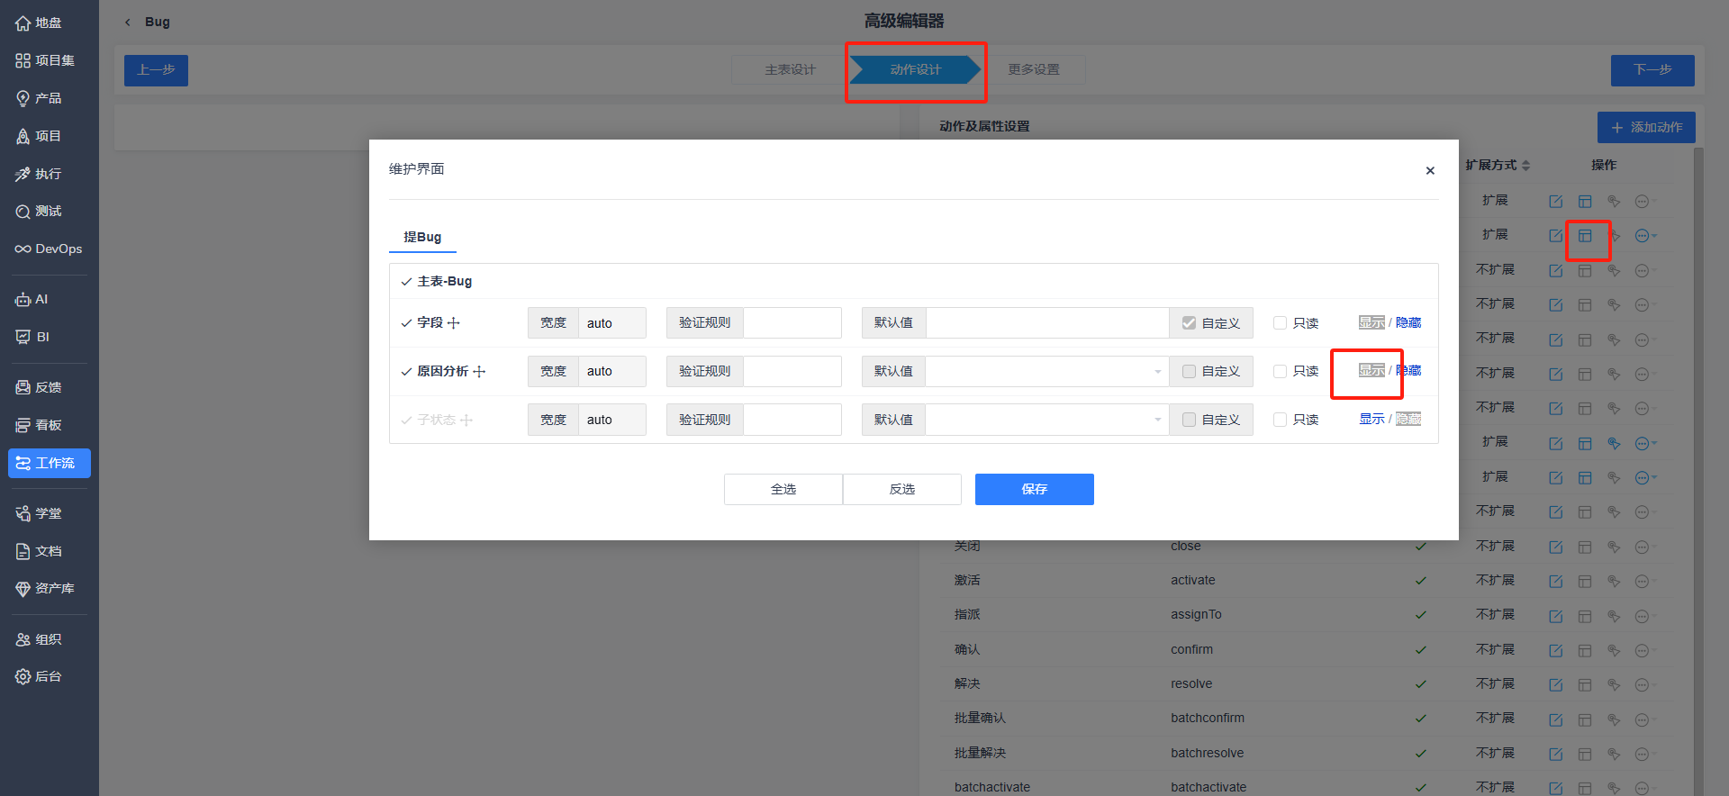This screenshot has width=1729, height=796.
Task: Open BI in the sidebar
Action: (x=32, y=337)
